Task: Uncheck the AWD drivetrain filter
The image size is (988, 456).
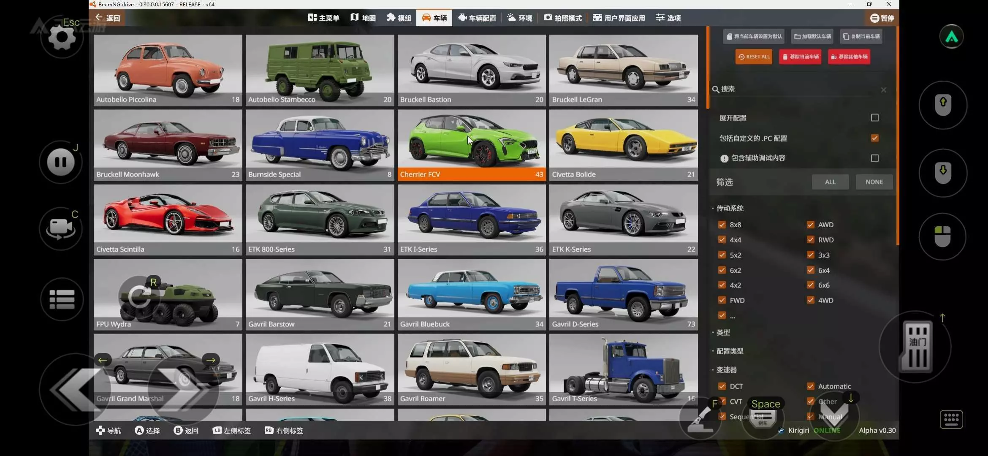Action: pos(810,225)
